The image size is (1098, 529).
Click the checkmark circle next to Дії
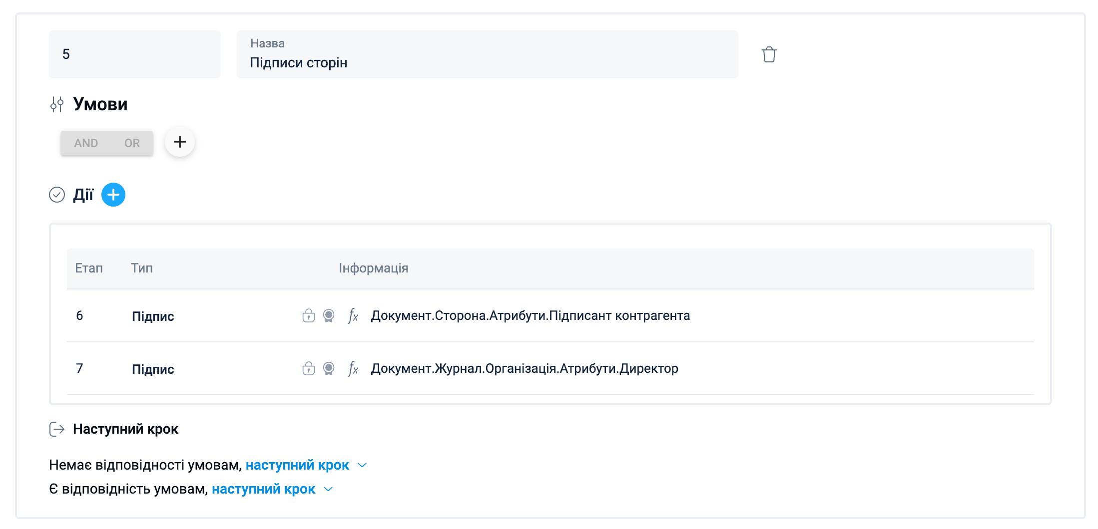pyautogui.click(x=57, y=195)
